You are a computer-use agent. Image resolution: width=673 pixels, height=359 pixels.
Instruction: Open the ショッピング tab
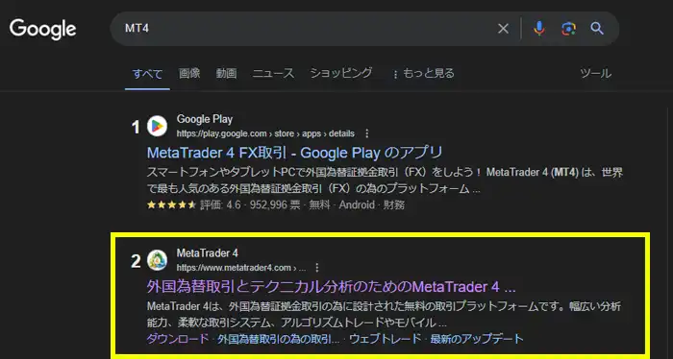coord(341,73)
